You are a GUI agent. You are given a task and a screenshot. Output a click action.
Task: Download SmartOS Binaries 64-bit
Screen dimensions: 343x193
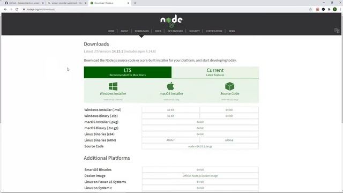pyautogui.click(x=200, y=170)
